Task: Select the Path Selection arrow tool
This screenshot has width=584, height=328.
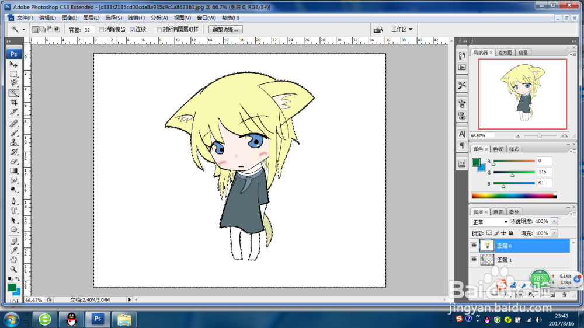Action: (14, 220)
